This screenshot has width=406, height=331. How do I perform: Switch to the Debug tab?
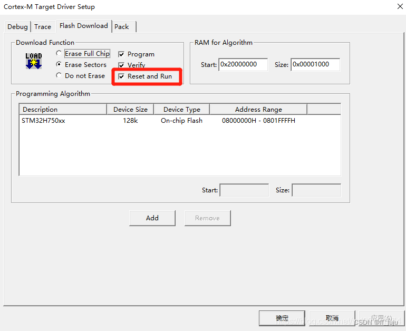pos(17,27)
